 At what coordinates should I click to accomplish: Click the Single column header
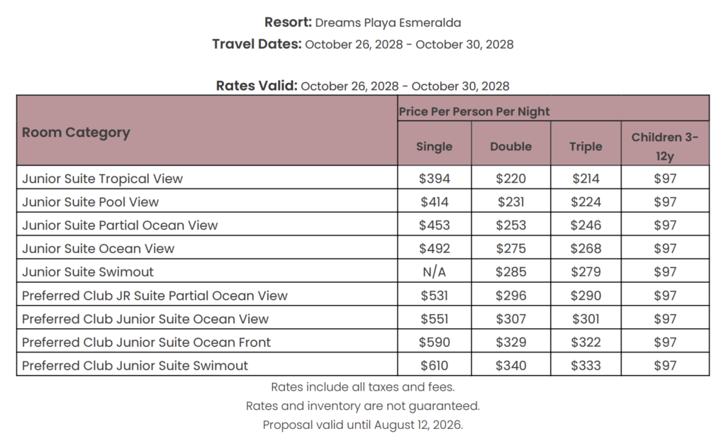434,146
